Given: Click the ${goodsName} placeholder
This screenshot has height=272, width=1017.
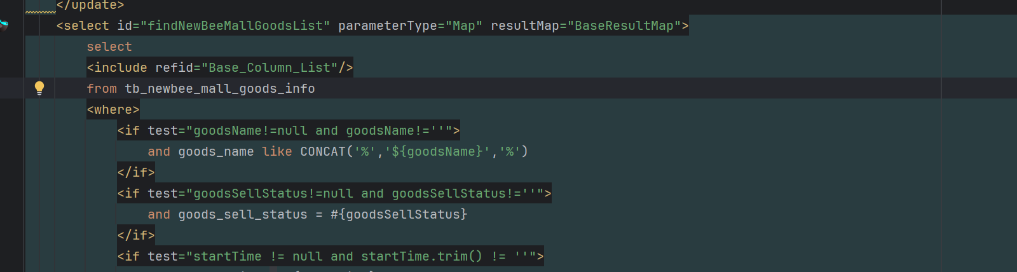Looking at the screenshot, I should tap(437, 152).
